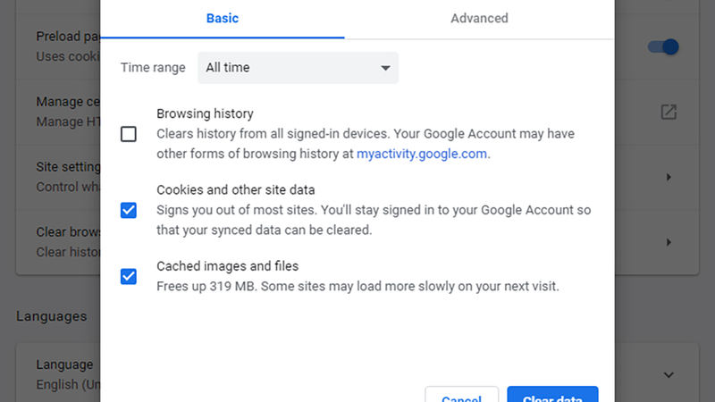715x402 pixels.
Task: Expand the Language section chevron
Action: tap(669, 375)
